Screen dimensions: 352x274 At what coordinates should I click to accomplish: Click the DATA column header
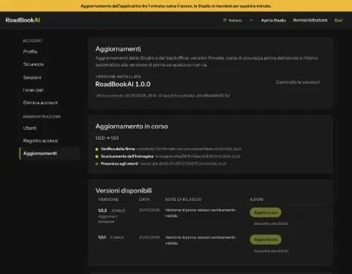[x=144, y=199]
